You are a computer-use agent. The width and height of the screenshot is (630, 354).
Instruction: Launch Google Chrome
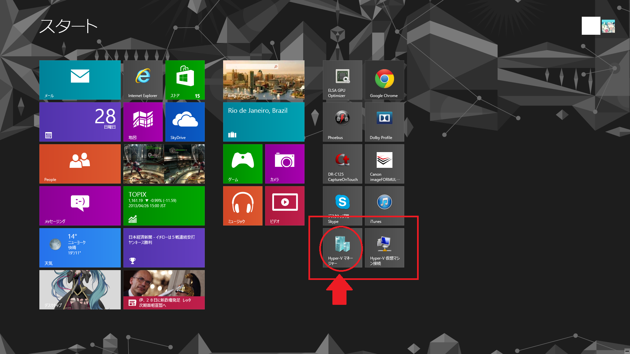384,80
